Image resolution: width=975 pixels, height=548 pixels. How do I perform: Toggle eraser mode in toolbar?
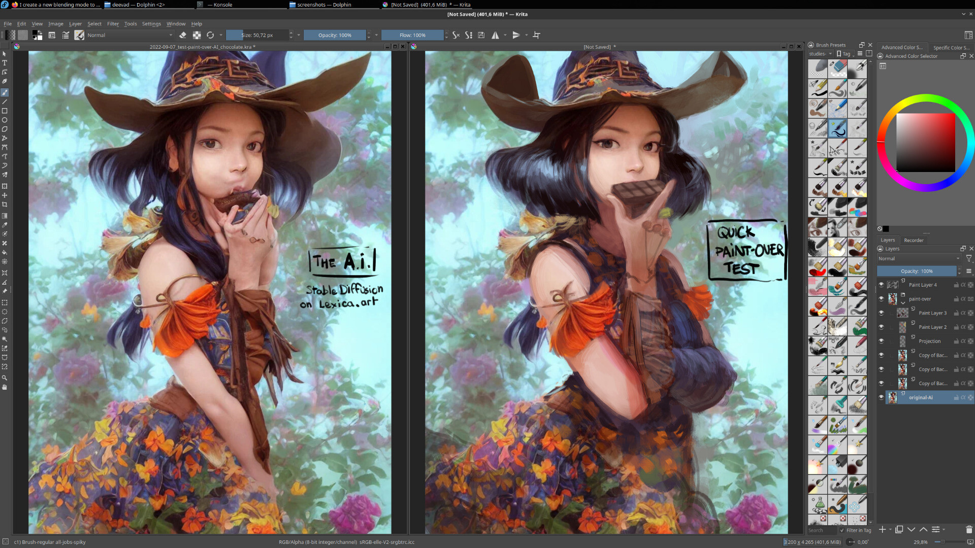(x=183, y=35)
